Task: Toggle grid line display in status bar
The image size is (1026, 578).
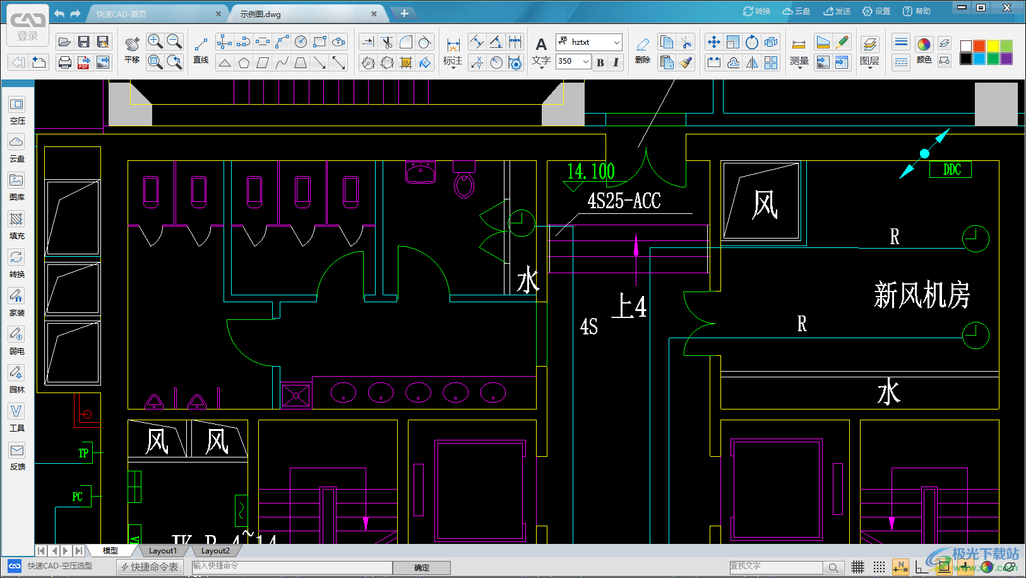Action: pos(857,567)
